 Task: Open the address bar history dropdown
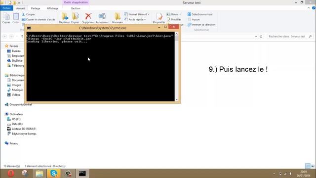(x=256, y=37)
